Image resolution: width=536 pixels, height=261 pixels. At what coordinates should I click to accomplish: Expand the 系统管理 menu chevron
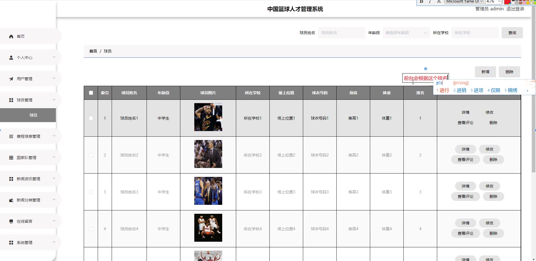click(x=54, y=242)
